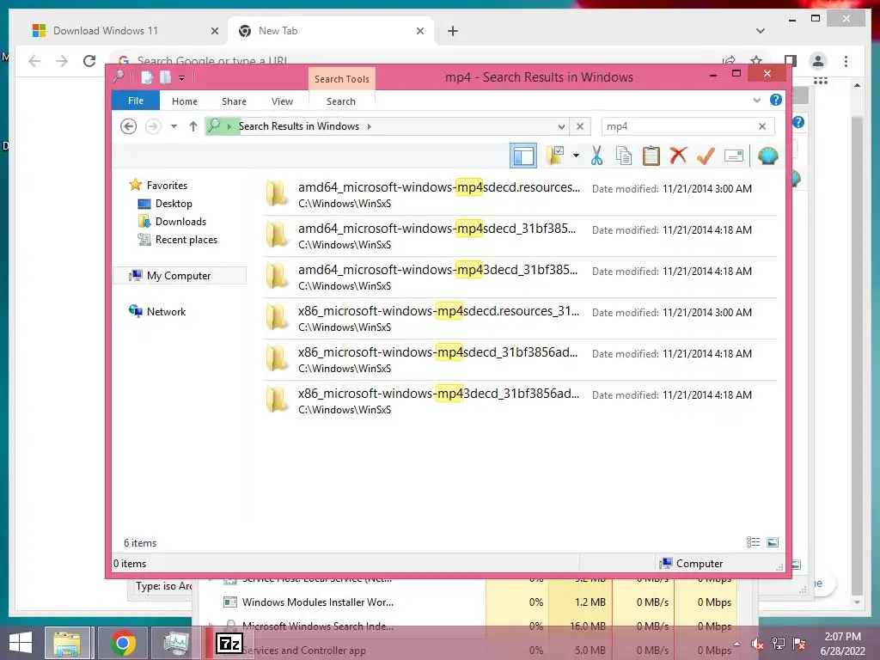Select x86_microsoft-windows-mp4sdecd_31bf3856ad folder result
This screenshot has height=660, width=880.
click(521, 359)
